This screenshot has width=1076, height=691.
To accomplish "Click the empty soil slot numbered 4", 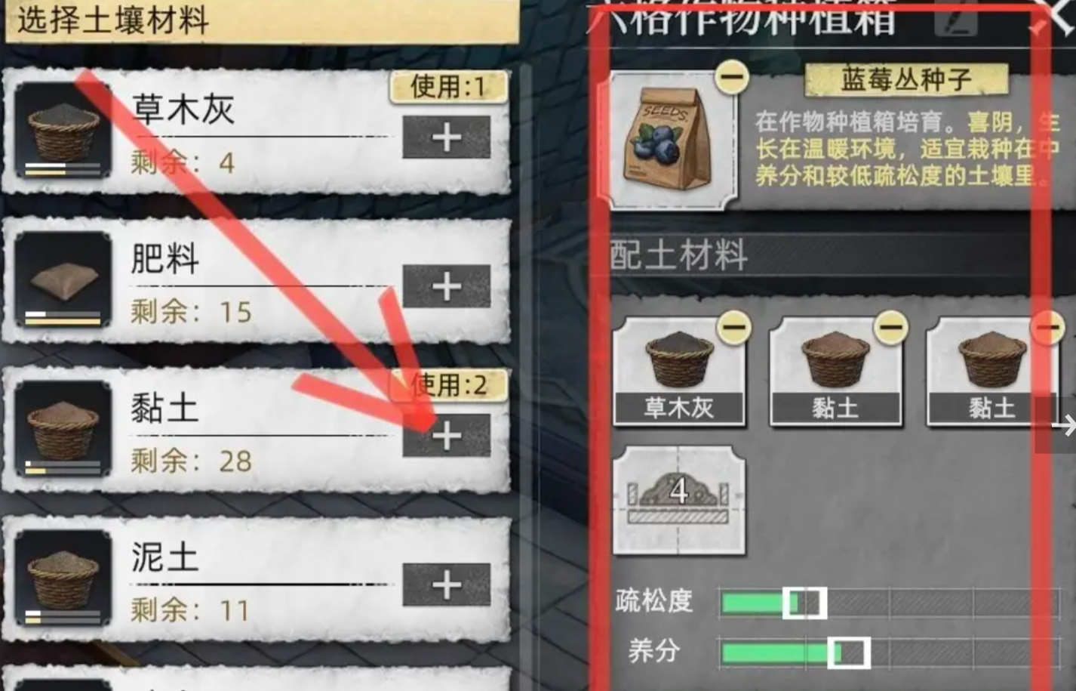I will pos(678,499).
